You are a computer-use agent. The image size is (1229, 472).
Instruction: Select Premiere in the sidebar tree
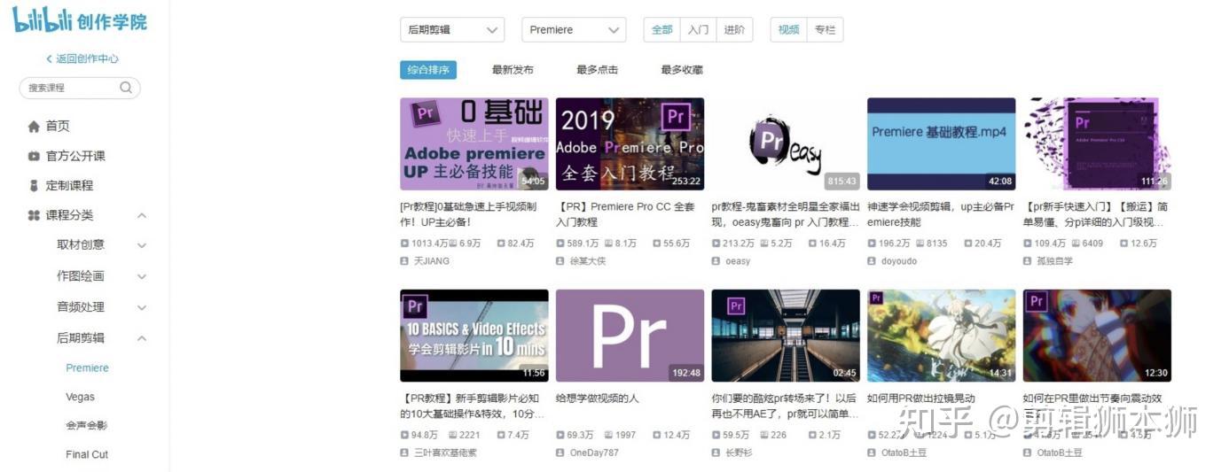point(87,368)
